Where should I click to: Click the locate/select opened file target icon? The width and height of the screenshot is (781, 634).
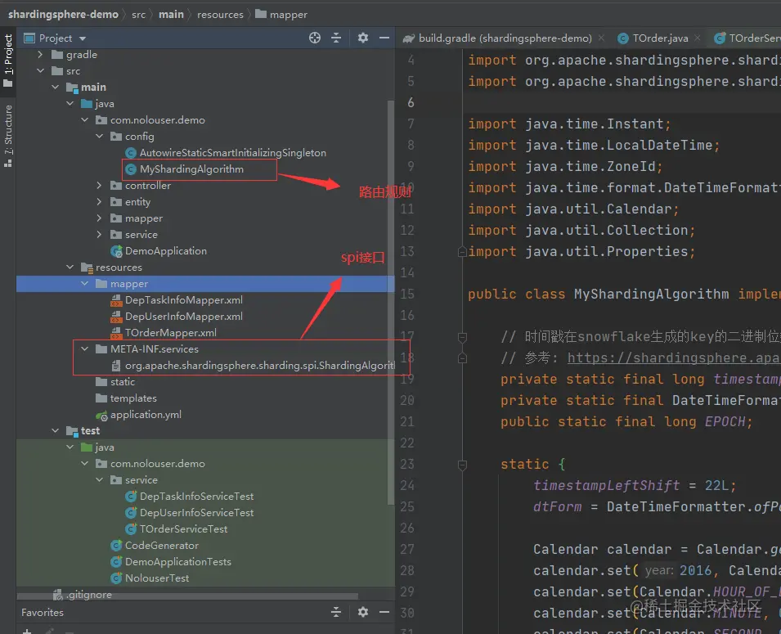tap(315, 38)
